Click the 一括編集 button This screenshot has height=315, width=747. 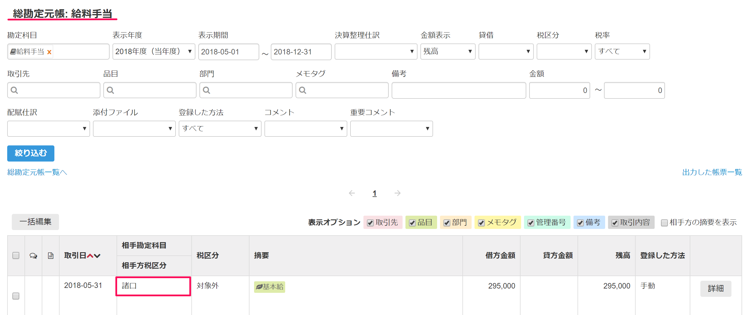[35, 222]
